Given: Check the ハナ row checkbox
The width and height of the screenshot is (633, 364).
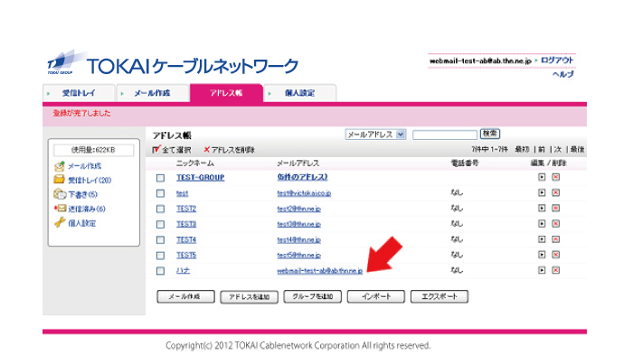Looking at the screenshot, I should click(160, 271).
